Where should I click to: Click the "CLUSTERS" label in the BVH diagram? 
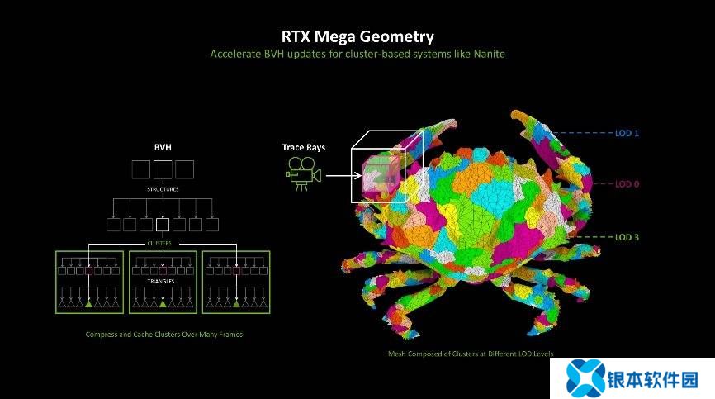[x=159, y=244]
